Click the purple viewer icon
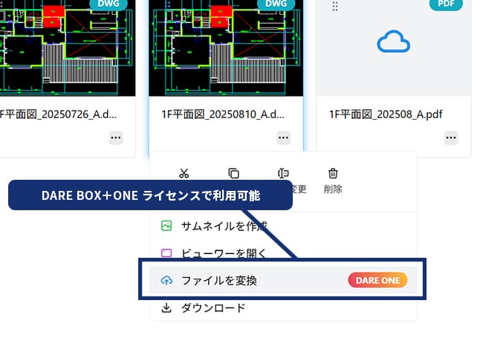 tap(166, 253)
